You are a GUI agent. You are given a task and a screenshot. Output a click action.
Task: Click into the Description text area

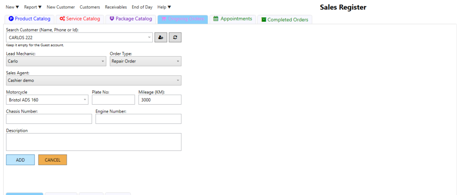tap(93, 142)
